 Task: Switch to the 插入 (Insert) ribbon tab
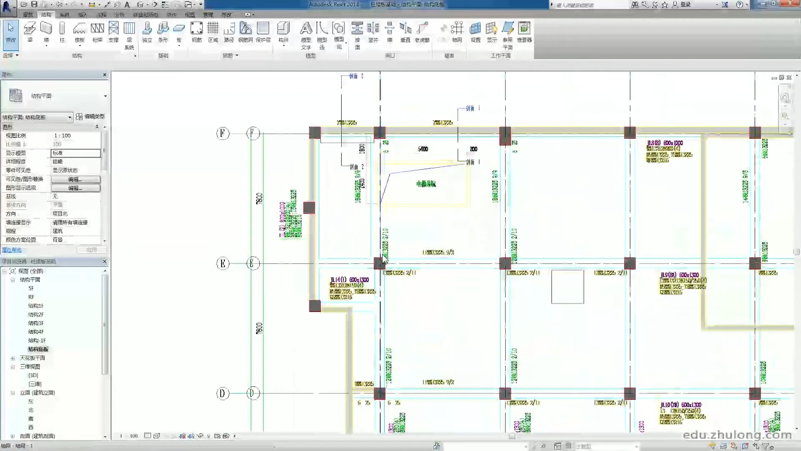pyautogui.click(x=83, y=15)
